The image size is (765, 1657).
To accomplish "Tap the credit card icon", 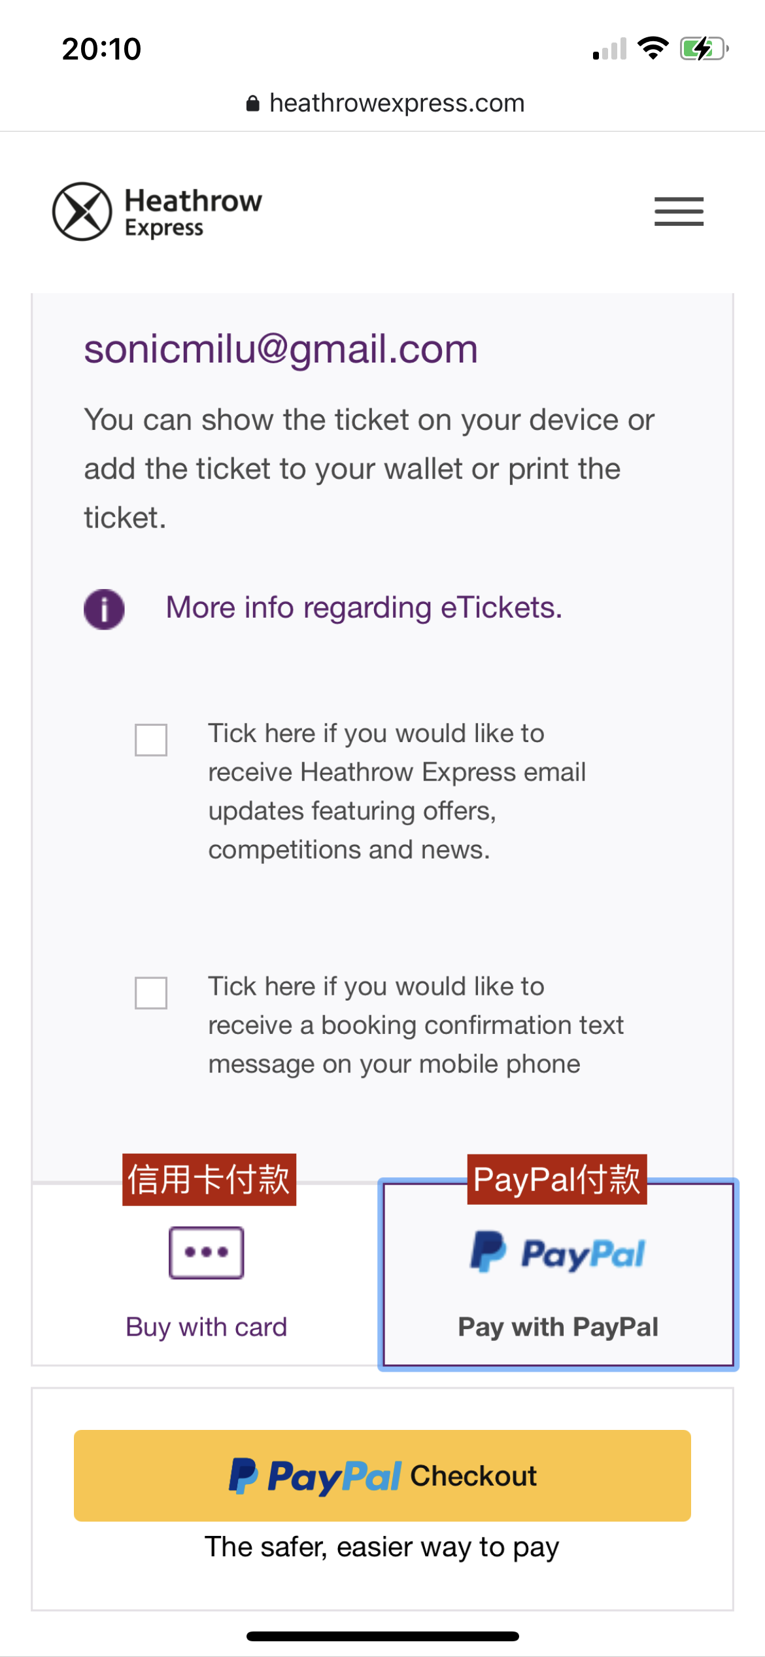I will [207, 1253].
